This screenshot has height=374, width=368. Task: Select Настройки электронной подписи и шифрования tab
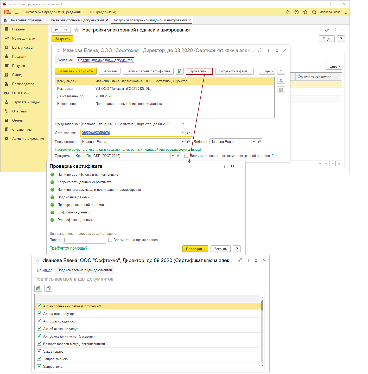click(150, 20)
